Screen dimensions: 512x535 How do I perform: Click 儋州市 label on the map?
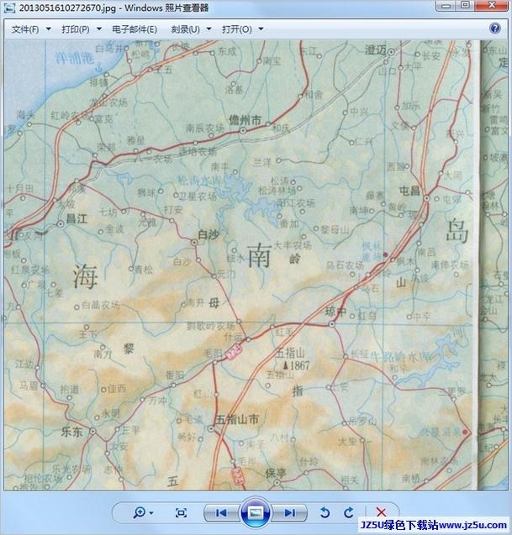tap(245, 119)
